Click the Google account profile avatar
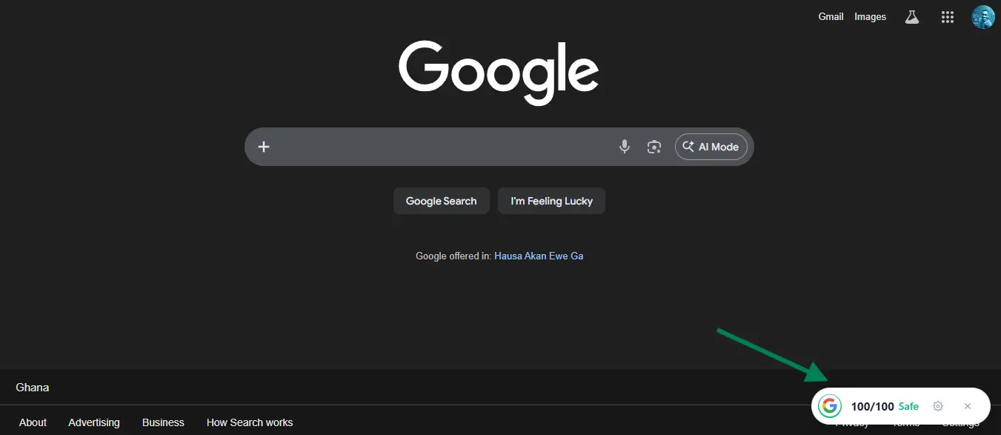 (x=983, y=17)
